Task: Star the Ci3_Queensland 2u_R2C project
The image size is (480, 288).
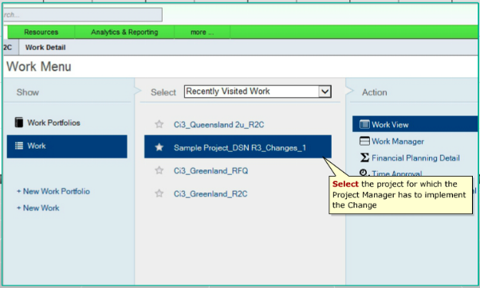Action: point(159,124)
